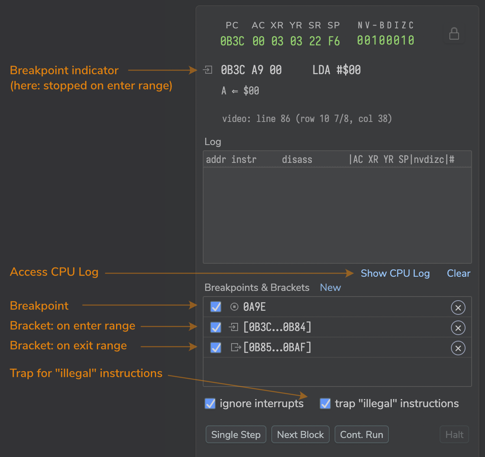Toggle the trap "illegal" instructions checkbox
Screen dimensions: 485x457
tap(325, 404)
